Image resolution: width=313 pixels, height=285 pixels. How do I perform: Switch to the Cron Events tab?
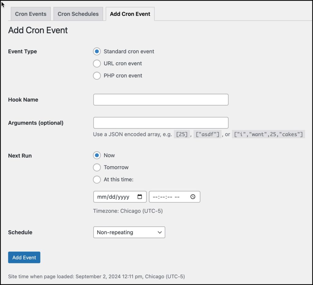[30, 14]
